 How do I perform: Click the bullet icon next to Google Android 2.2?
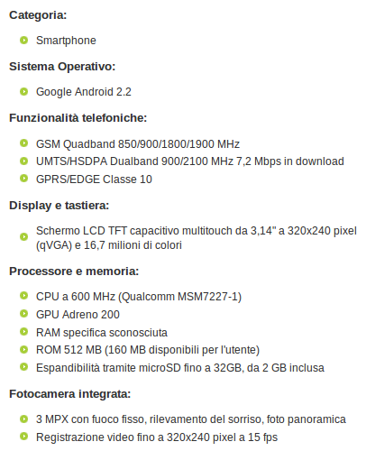tap(23, 91)
